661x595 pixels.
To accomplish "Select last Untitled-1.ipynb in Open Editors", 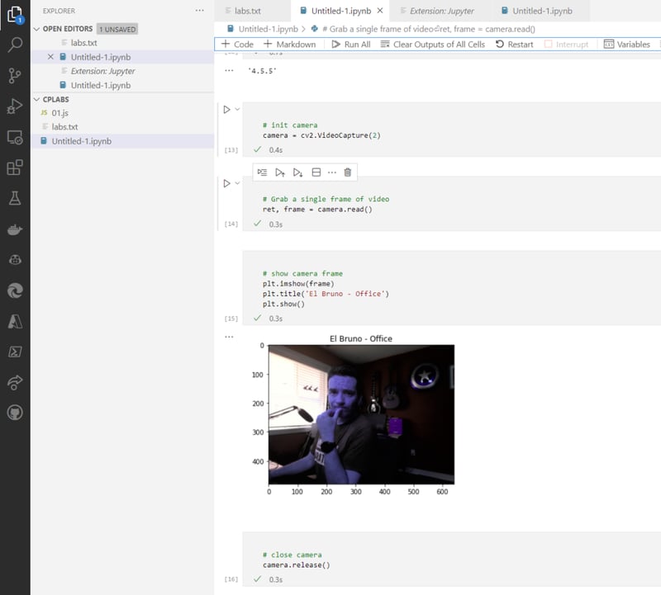I will pos(122,85).
